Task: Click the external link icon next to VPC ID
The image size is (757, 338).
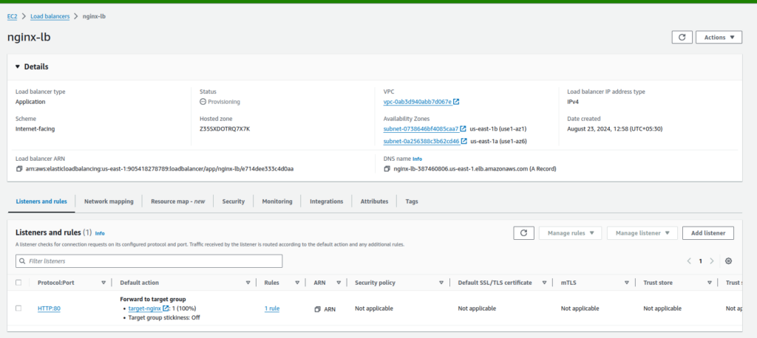Action: pos(456,102)
